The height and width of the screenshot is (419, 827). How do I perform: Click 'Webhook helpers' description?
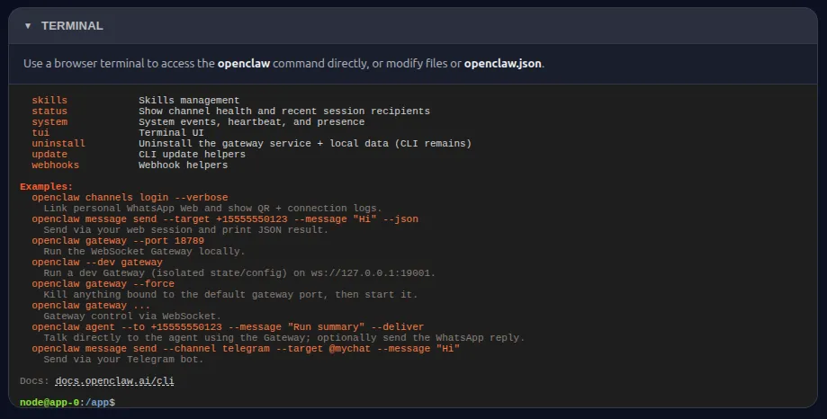pos(183,165)
